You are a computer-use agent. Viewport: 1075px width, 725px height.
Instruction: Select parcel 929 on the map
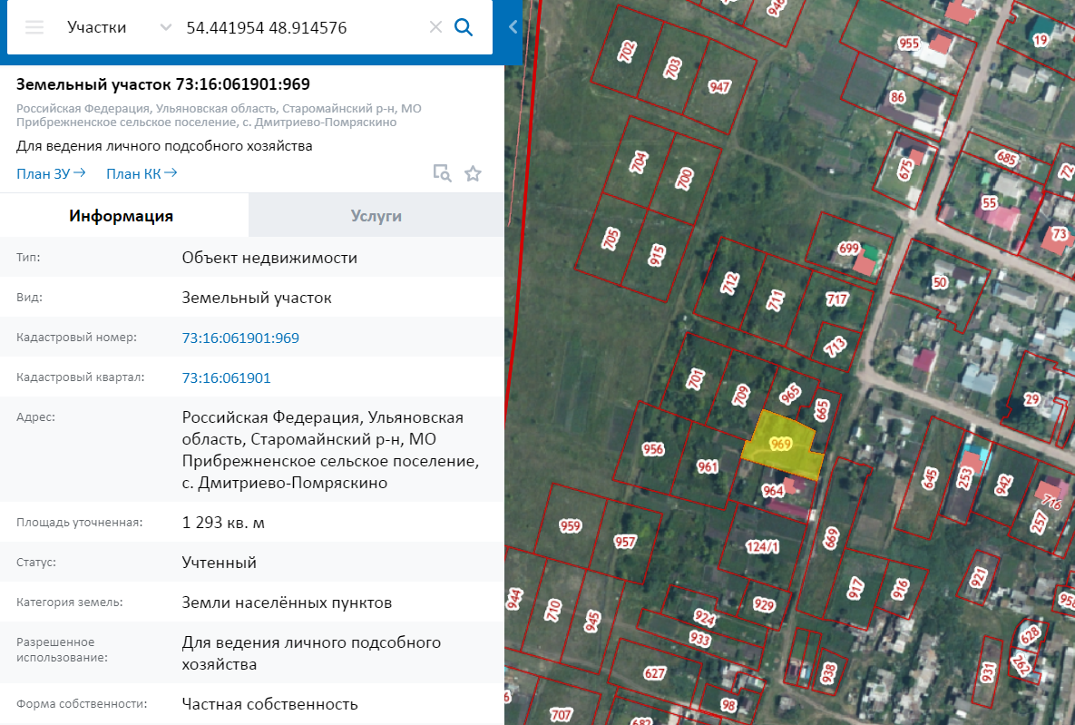click(764, 604)
